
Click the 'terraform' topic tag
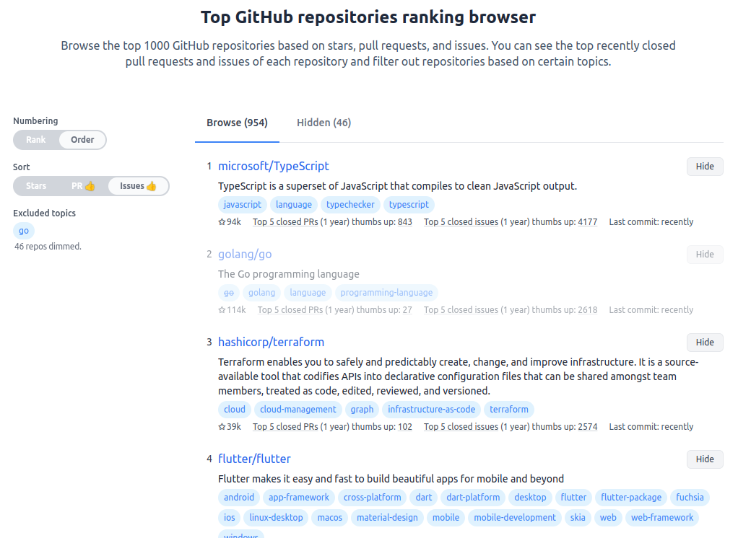[x=509, y=409]
